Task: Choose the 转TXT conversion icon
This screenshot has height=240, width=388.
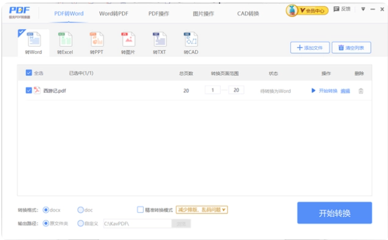Action: coord(159,40)
